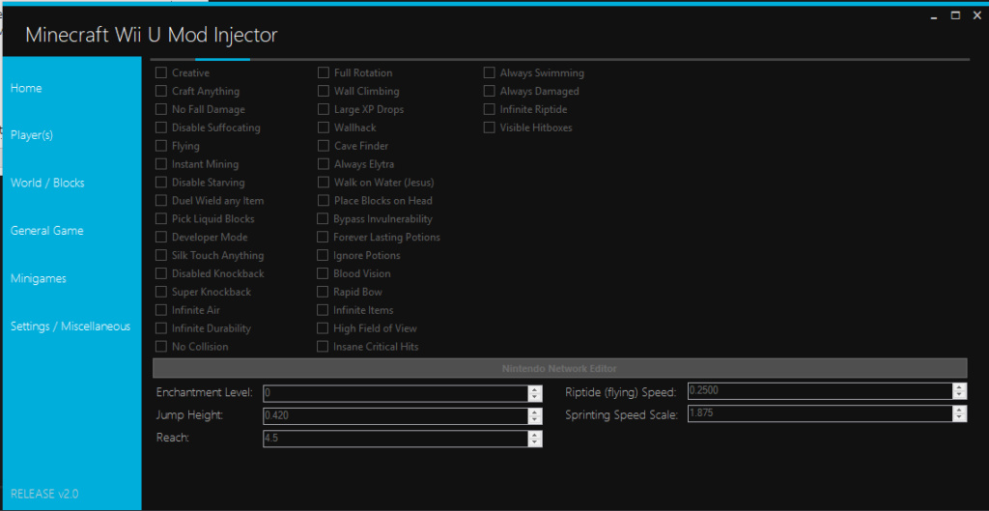Increase Riptide Speed with up arrow
Image resolution: width=989 pixels, height=511 pixels.
[x=959, y=387]
